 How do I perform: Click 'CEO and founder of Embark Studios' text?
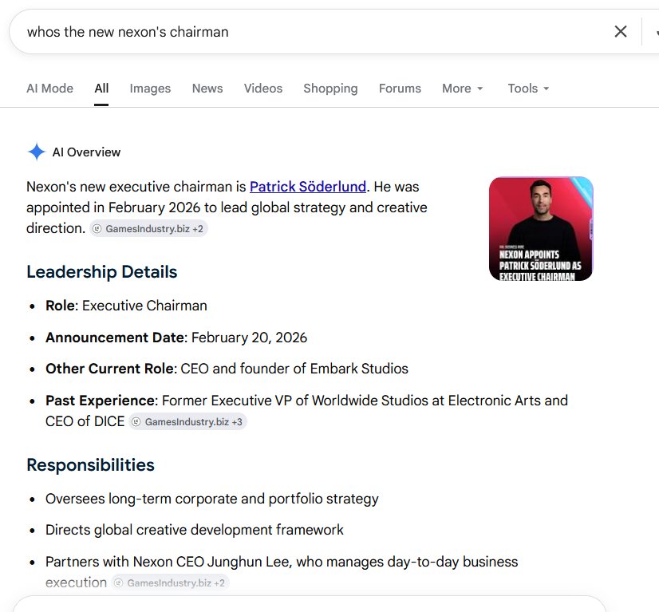point(294,369)
